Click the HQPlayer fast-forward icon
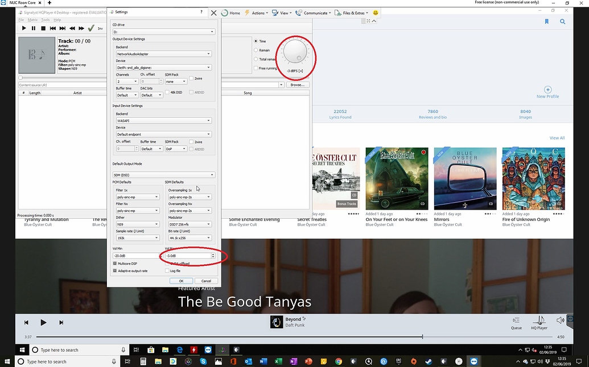Viewport: 589px width, 367px height. [x=81, y=28]
